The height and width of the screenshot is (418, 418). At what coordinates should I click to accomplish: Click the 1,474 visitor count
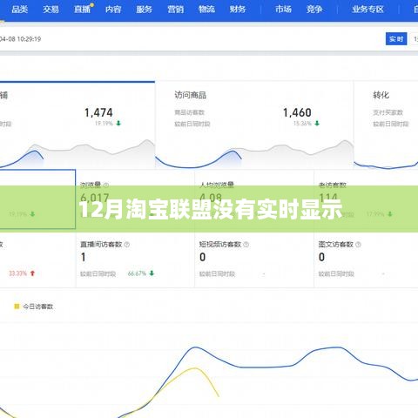point(98,112)
